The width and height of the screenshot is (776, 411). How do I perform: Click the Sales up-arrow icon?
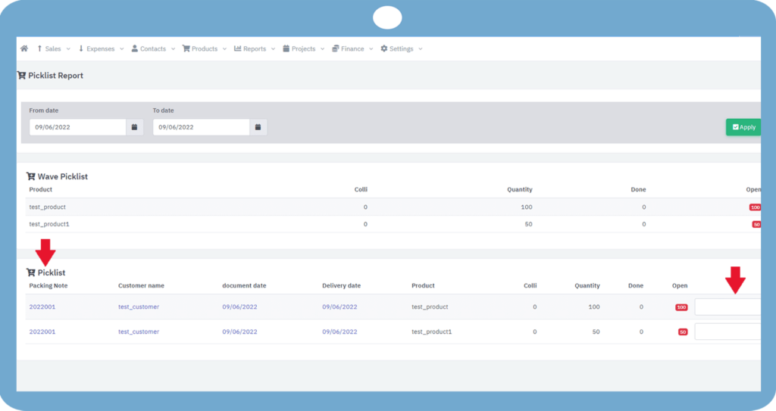coord(39,48)
